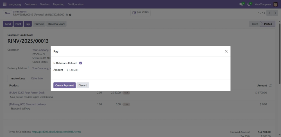Go to the previous record arrow
The height and width of the screenshot is (137, 281).
pyautogui.click(x=269, y=13)
